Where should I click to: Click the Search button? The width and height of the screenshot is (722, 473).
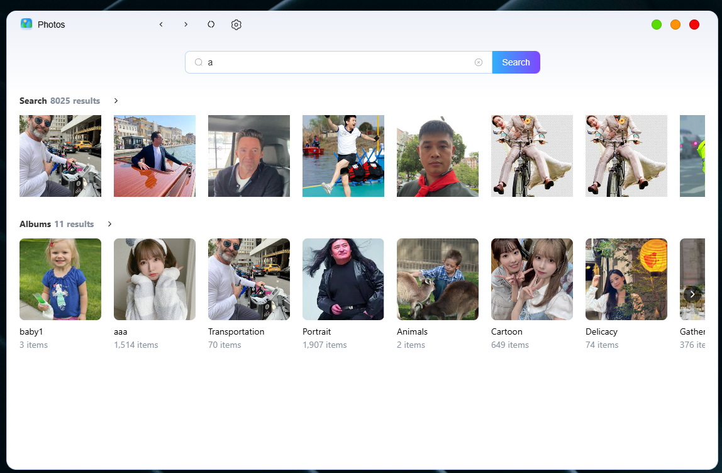tap(516, 62)
